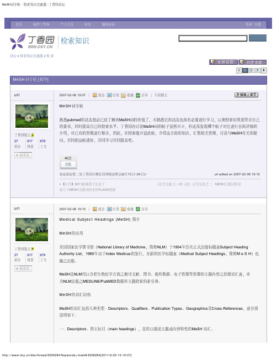The image size is (277, 359).
Task: Click the reply to topic (回复) button
Action: 253,62
